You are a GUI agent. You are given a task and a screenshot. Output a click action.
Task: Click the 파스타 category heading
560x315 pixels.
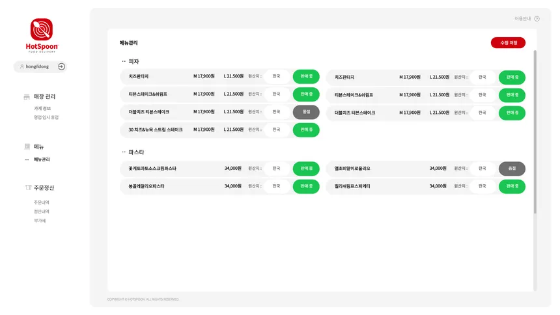point(136,152)
